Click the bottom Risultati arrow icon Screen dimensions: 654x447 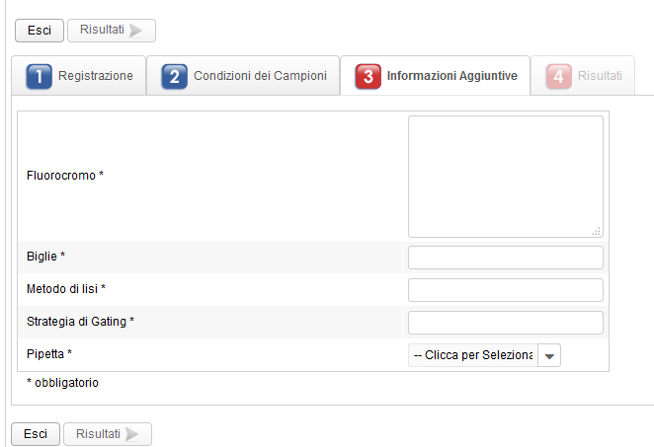click(x=132, y=434)
